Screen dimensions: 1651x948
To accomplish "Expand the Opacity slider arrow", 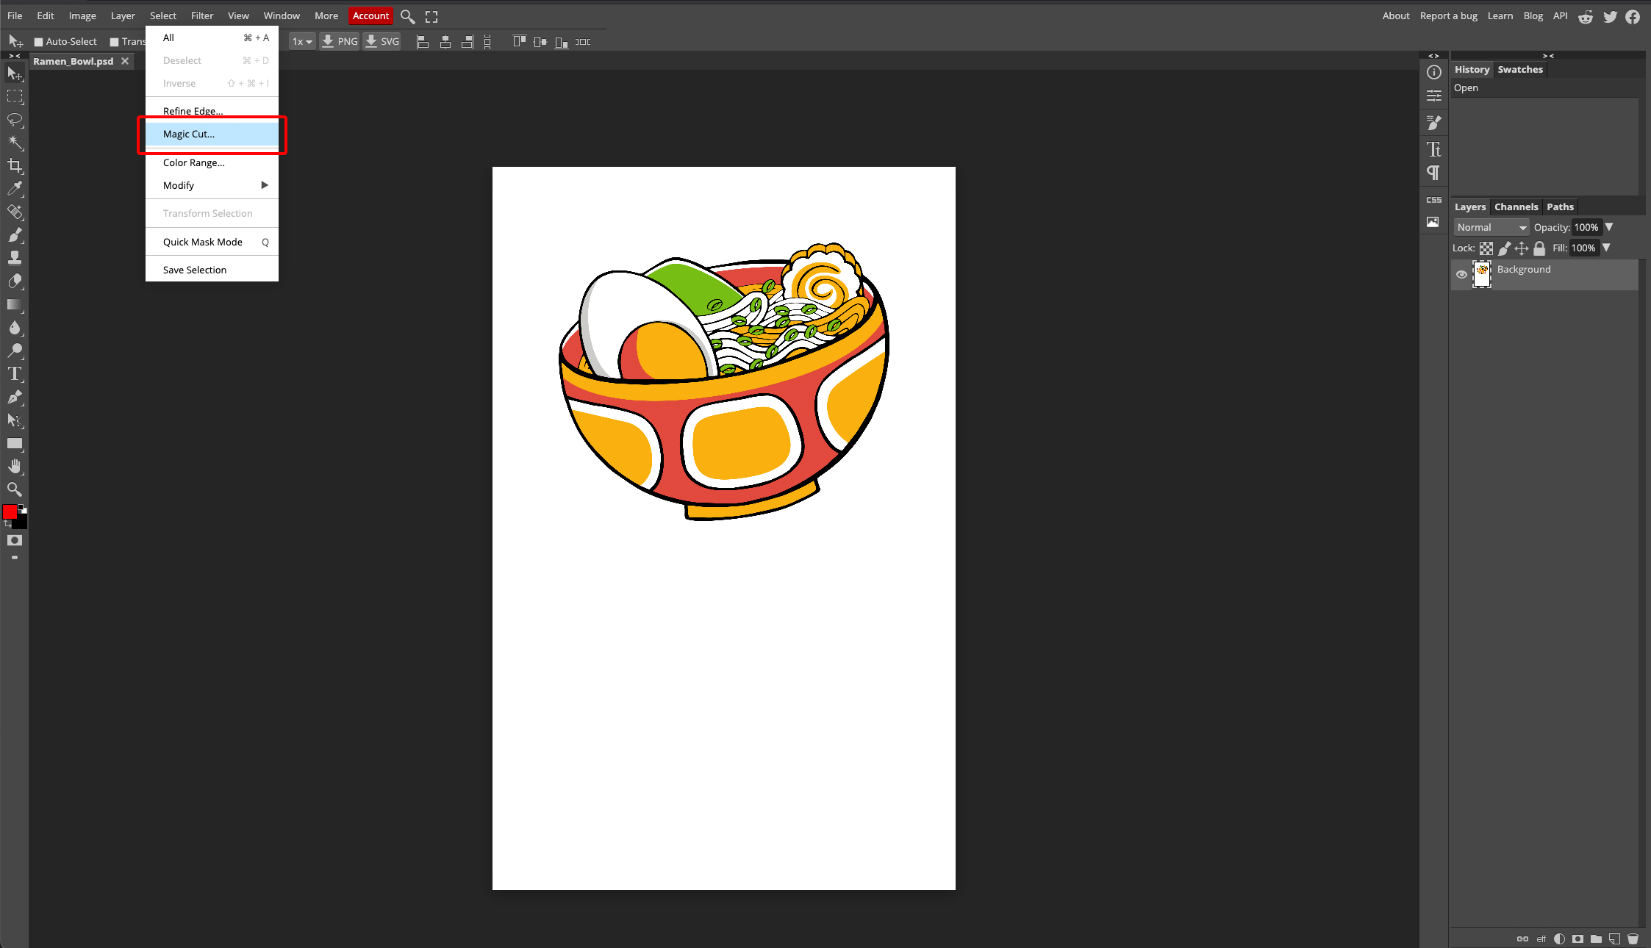I will coord(1609,227).
